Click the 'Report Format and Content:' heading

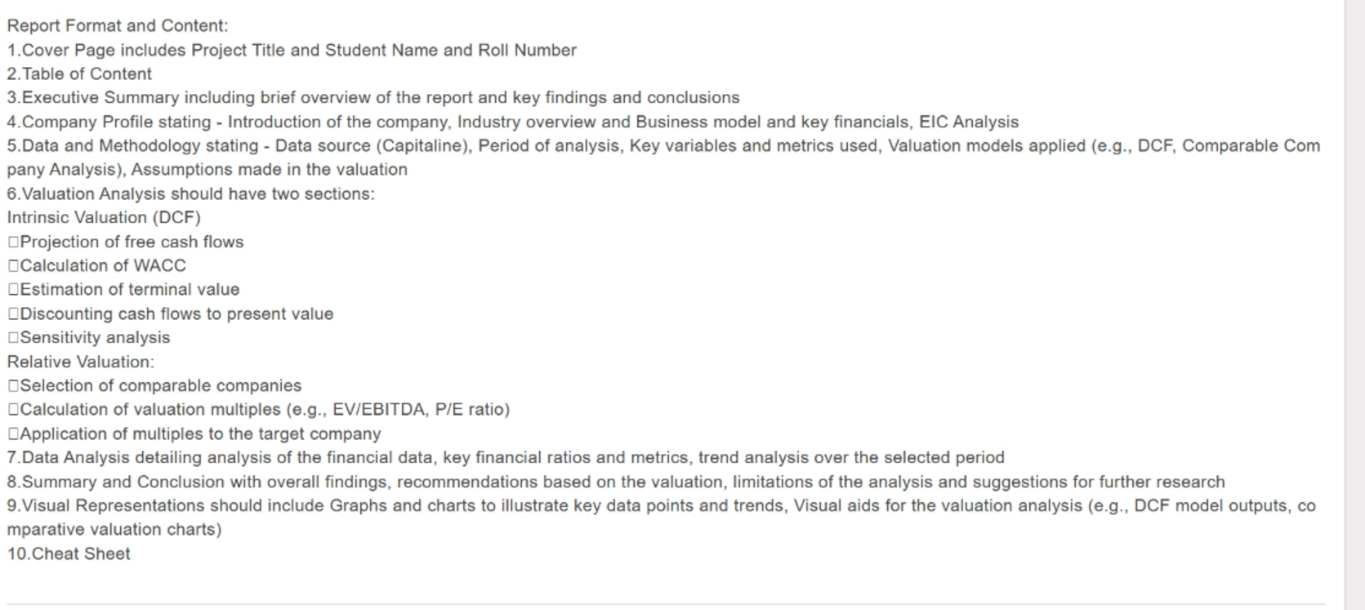[118, 26]
